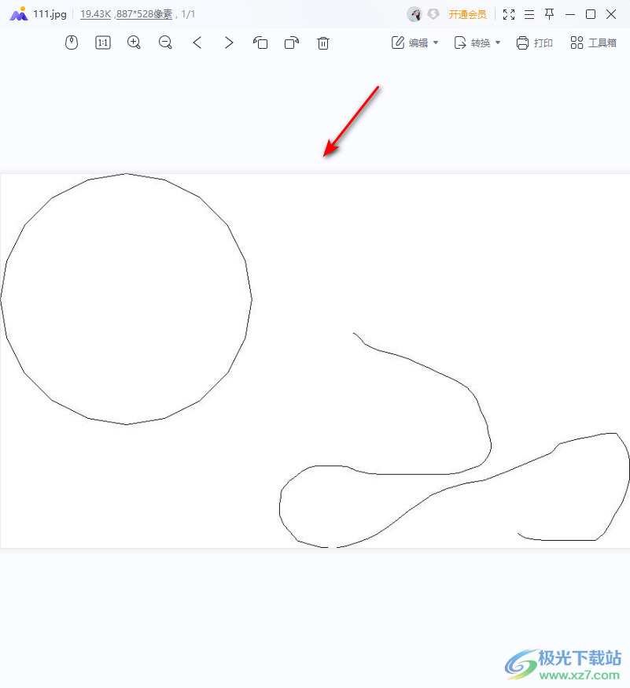630x688 pixels.
Task: Rotate image counterclockwise
Action: [260, 43]
